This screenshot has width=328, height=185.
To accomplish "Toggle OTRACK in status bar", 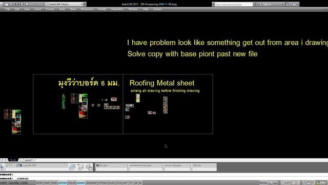I will (102, 183).
